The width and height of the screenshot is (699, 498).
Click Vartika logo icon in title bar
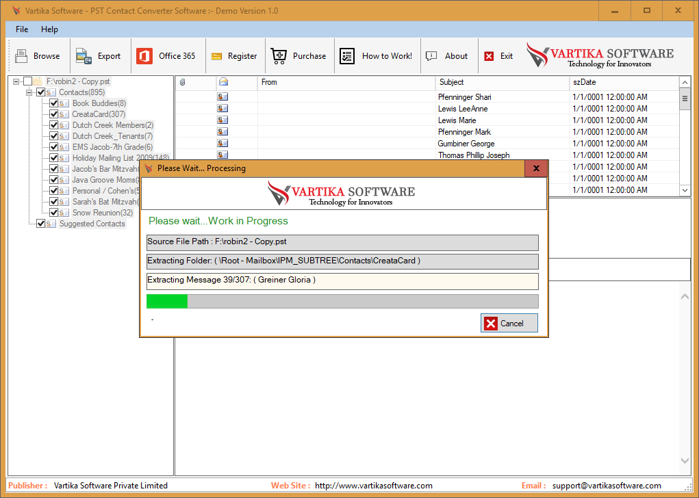click(x=16, y=11)
